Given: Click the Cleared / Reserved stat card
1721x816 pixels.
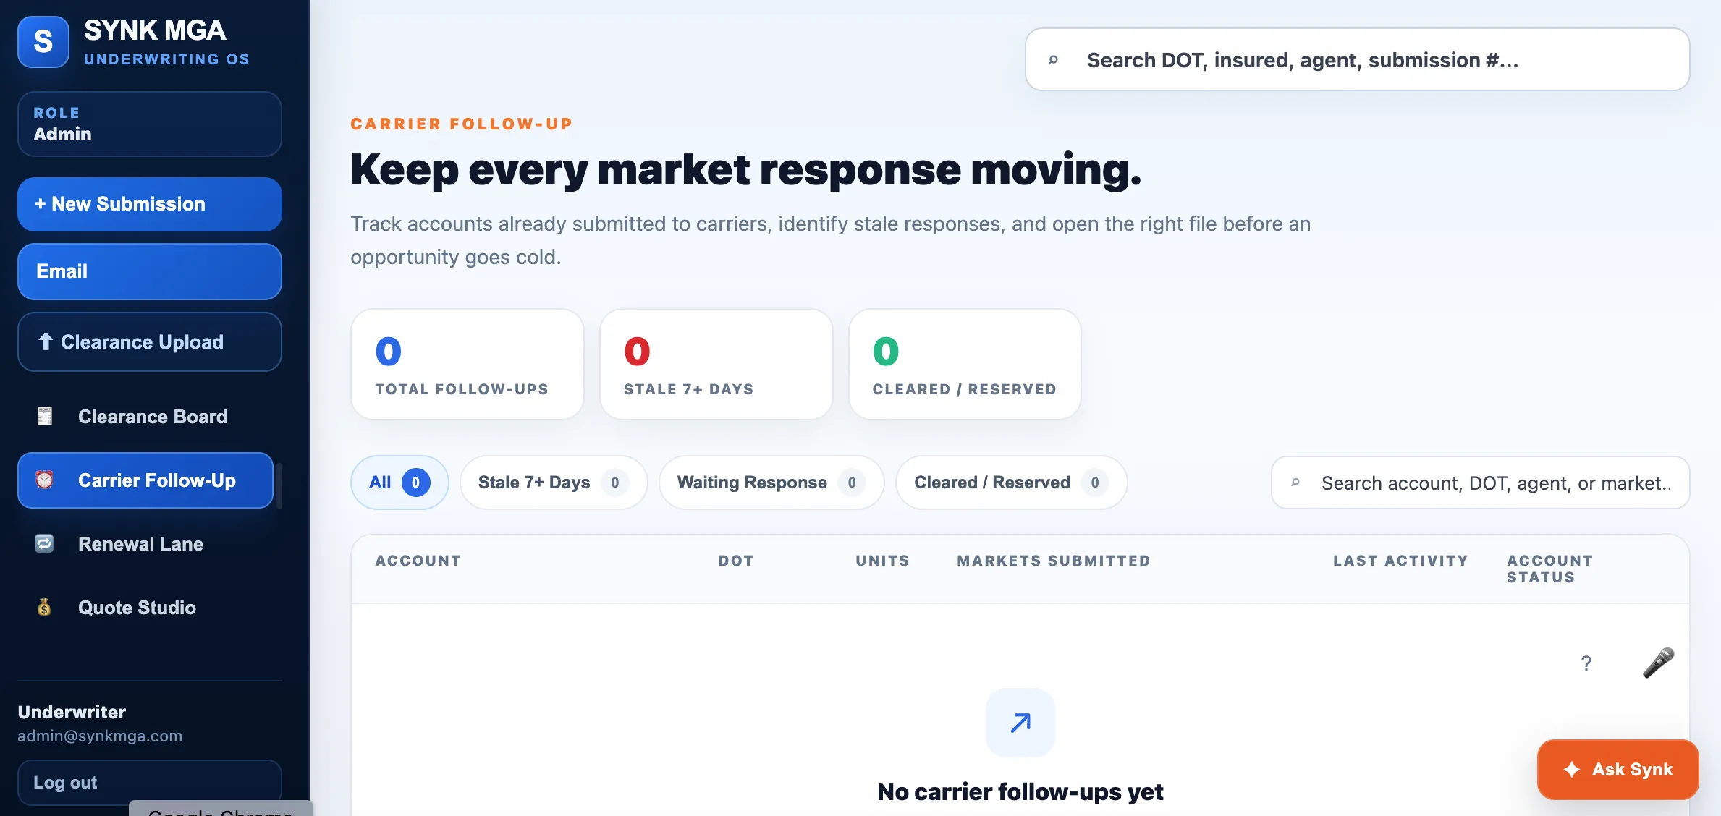Looking at the screenshot, I should (x=965, y=365).
